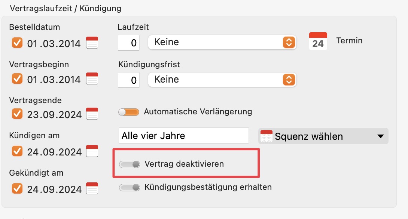Toggle Kündigungsbestätigung erhalten switch

tap(129, 187)
